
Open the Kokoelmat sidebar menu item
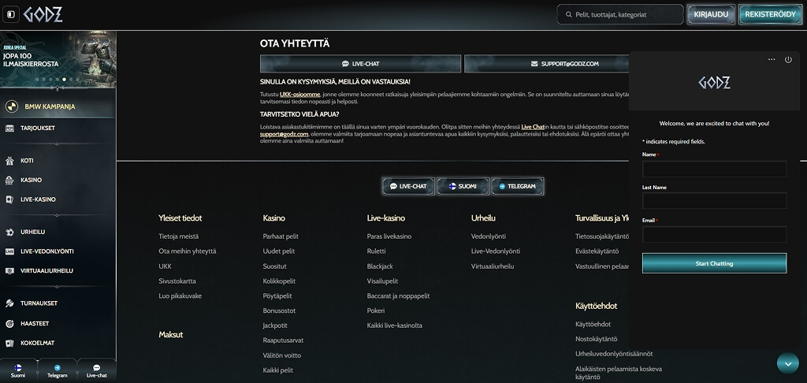pyautogui.click(x=58, y=343)
